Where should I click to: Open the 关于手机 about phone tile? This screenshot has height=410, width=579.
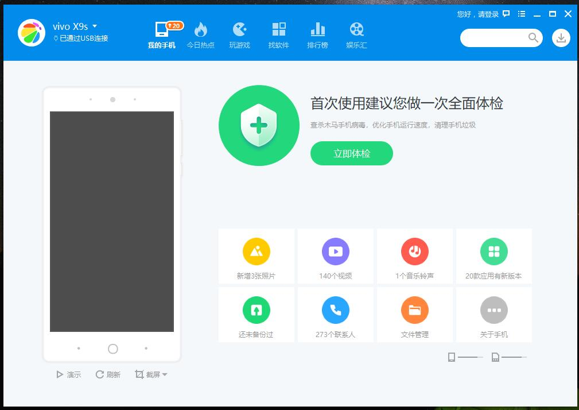[494, 315]
